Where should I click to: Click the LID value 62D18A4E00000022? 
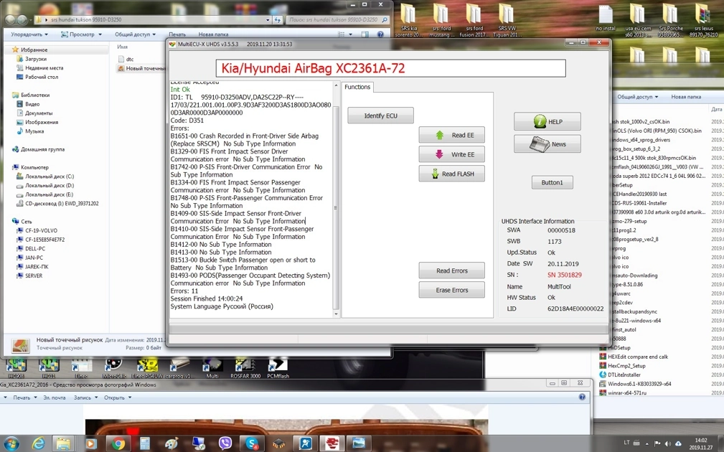[x=575, y=309]
